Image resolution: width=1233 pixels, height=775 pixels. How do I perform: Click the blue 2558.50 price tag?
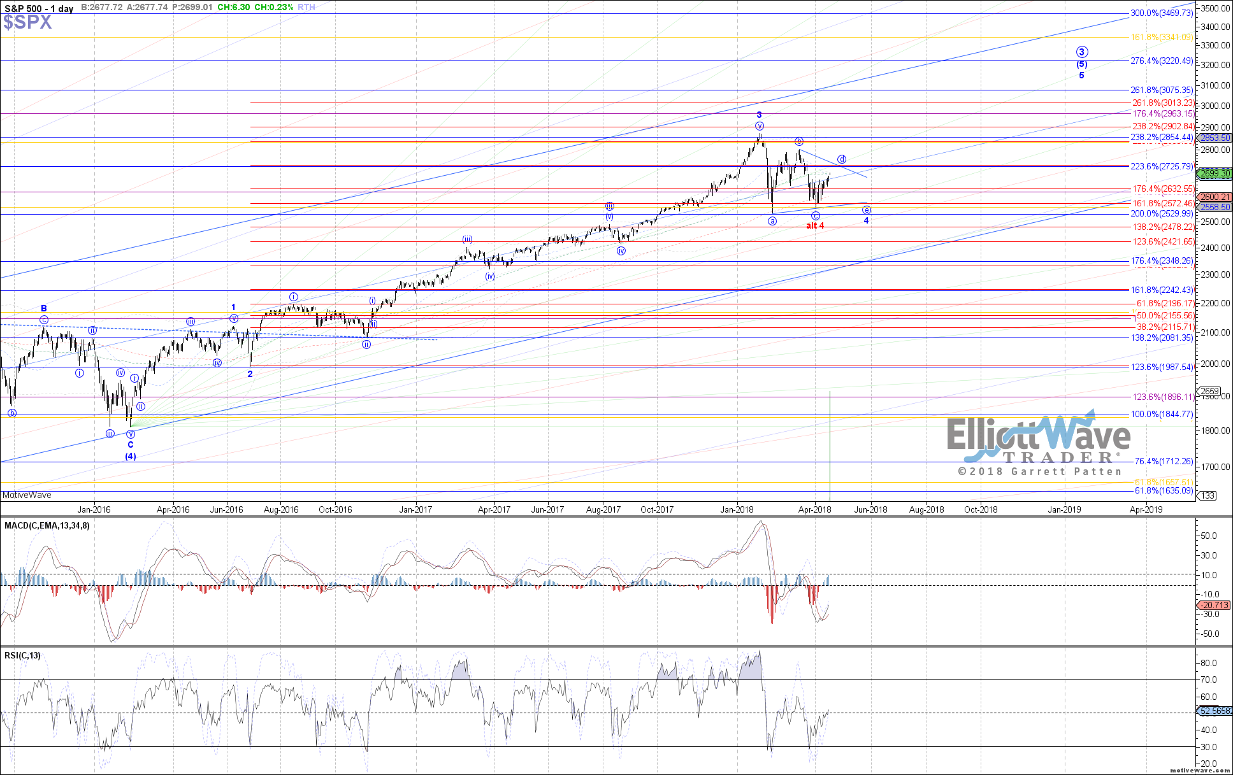click(1215, 208)
